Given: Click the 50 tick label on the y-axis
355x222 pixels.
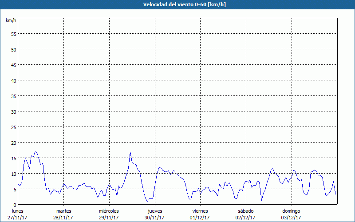Looking at the screenshot, I should pyautogui.click(x=13, y=49).
